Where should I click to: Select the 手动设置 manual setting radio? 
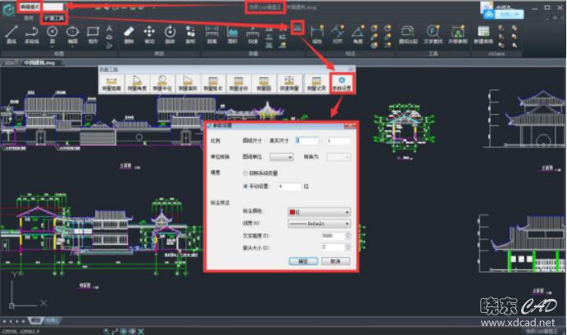247,186
